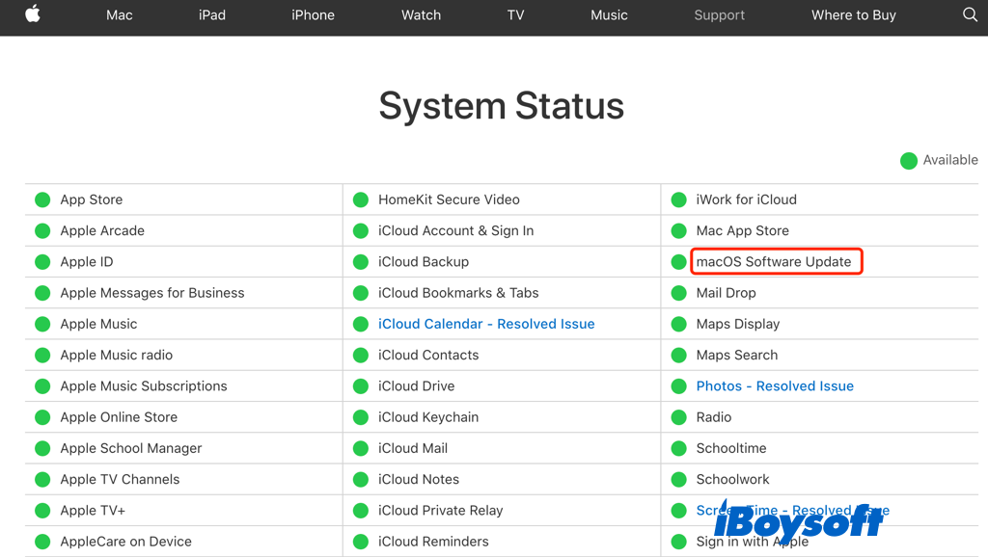Click the green Available legend dot
The height and width of the screenshot is (557, 988).
(x=908, y=161)
